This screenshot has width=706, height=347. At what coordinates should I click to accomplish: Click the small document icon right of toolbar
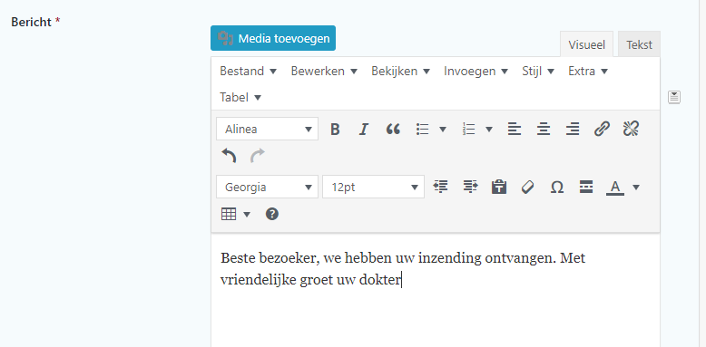[x=674, y=97]
